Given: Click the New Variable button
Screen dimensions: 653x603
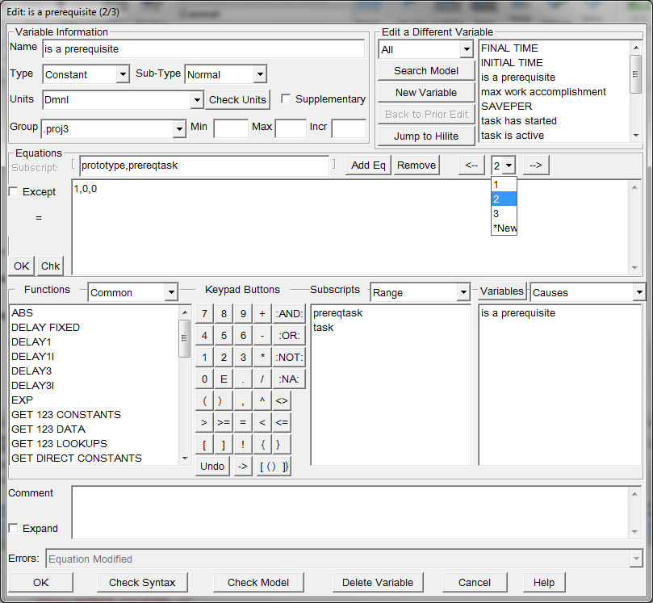Looking at the screenshot, I should (x=426, y=93).
